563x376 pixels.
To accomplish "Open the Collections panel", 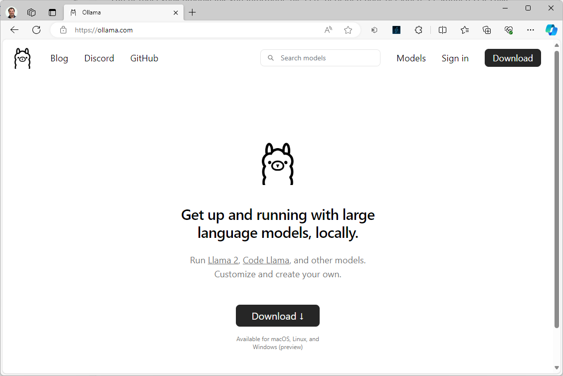I will (x=487, y=30).
